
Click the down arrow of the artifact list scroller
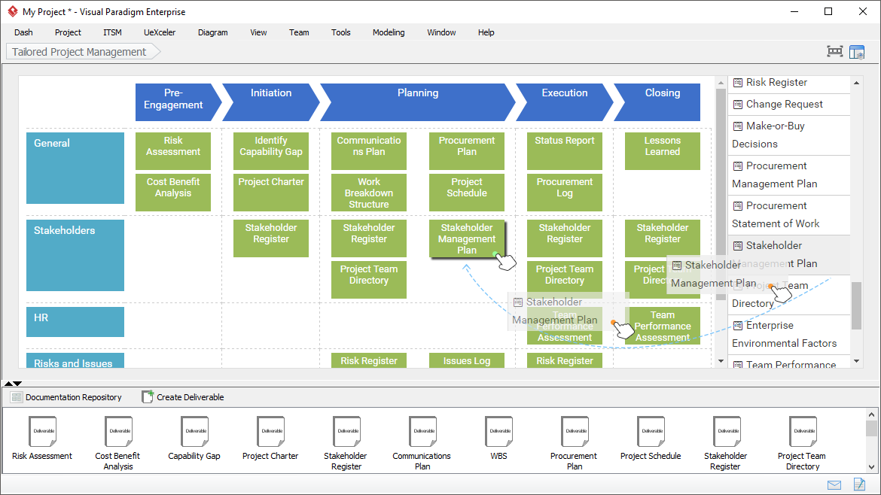[856, 361]
